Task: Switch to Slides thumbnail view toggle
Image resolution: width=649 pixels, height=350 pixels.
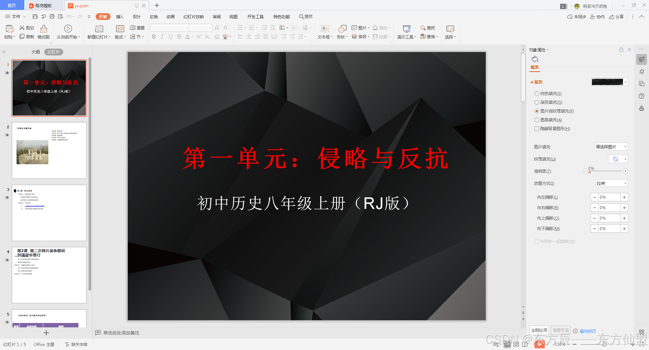Action: coord(54,52)
